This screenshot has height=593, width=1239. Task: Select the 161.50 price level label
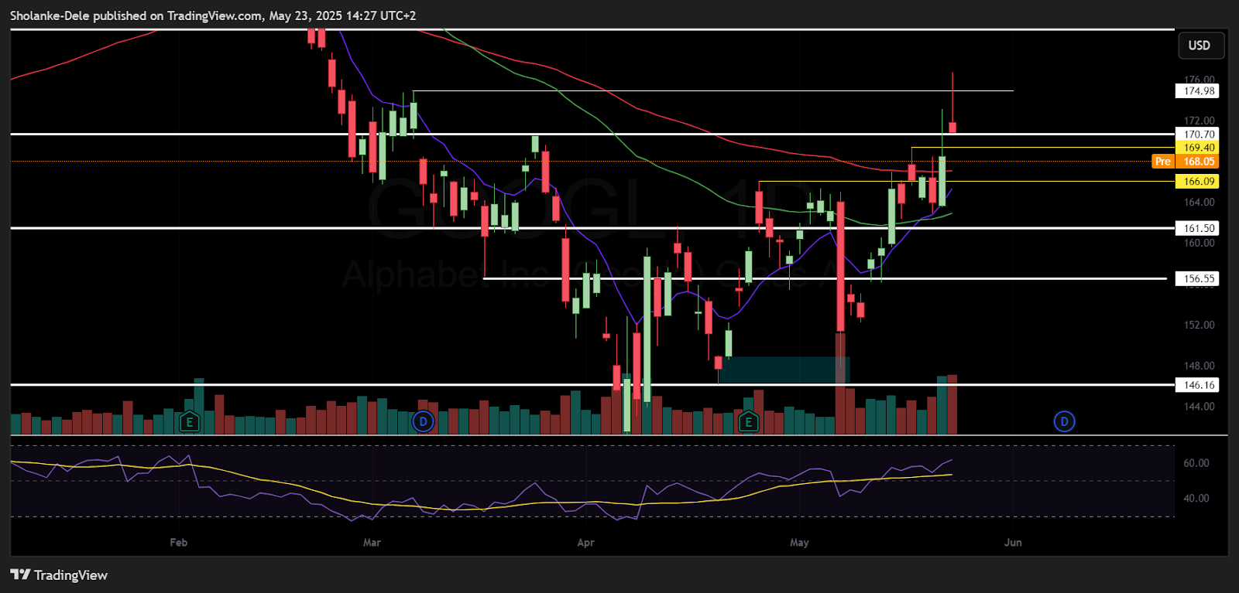point(1197,228)
